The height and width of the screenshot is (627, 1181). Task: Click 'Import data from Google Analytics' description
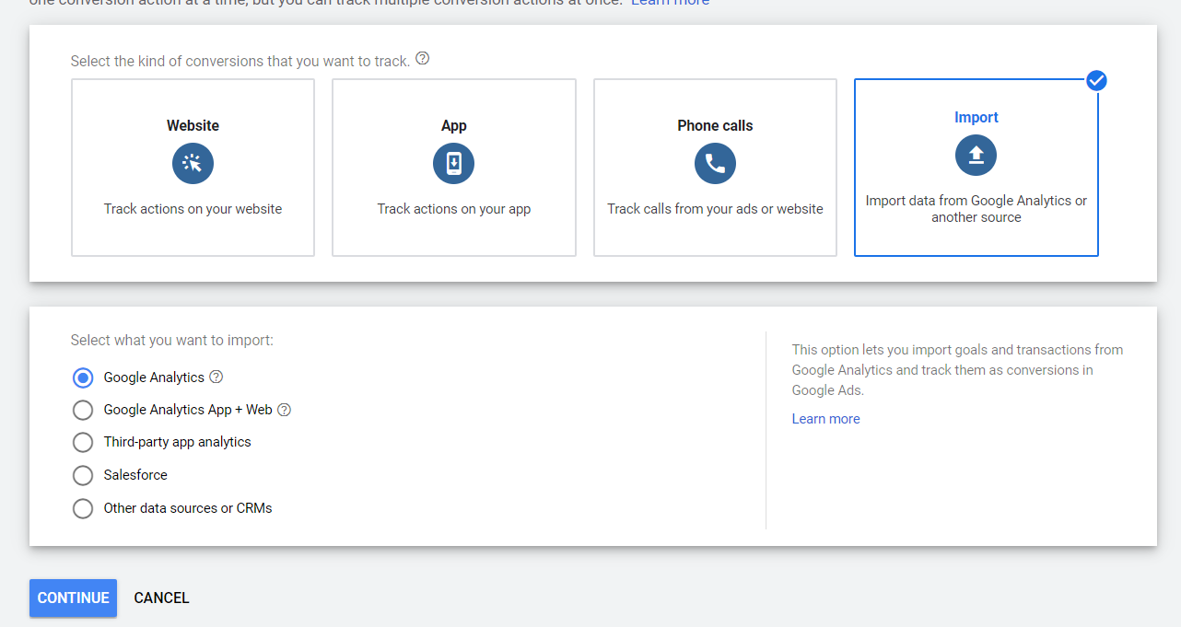[x=976, y=209]
